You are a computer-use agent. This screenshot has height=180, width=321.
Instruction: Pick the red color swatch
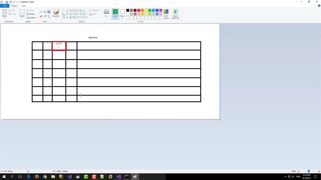click(x=139, y=10)
